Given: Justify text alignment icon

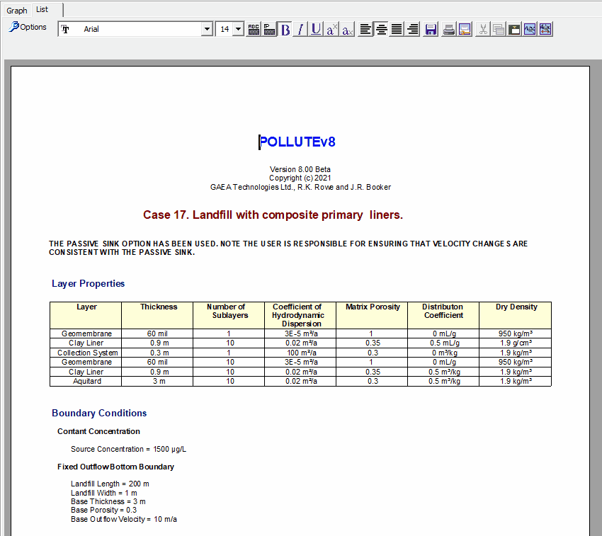Looking at the screenshot, I should tap(397, 29).
